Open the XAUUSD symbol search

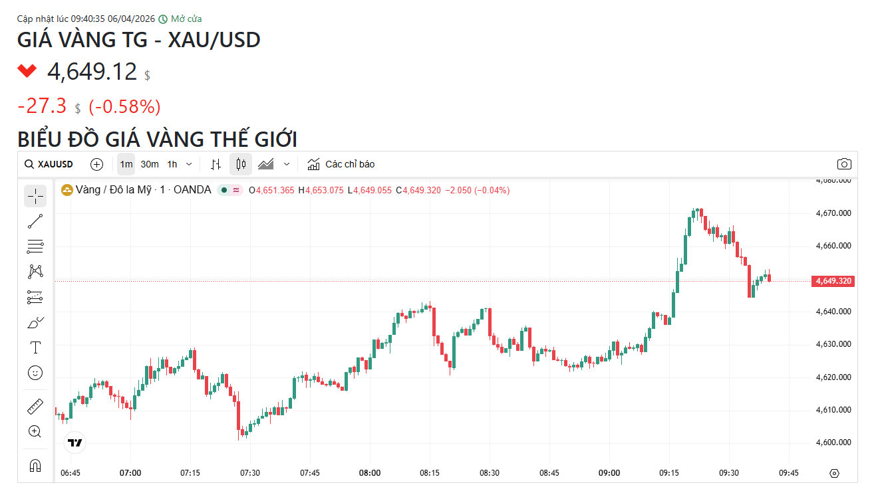[49, 164]
